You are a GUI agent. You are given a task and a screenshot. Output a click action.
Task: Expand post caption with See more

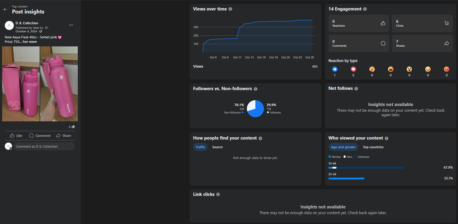(30, 42)
